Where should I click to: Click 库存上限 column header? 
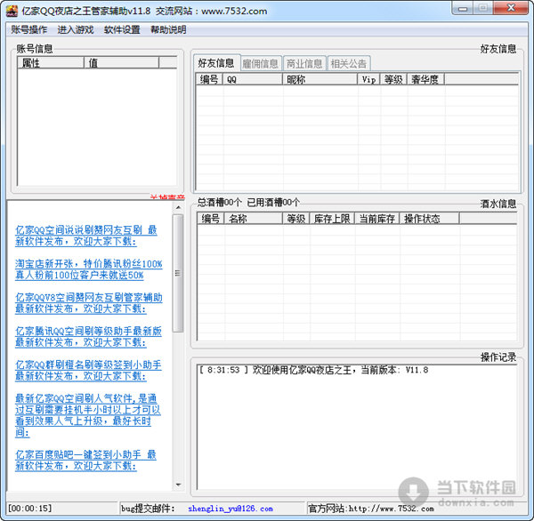click(332, 219)
